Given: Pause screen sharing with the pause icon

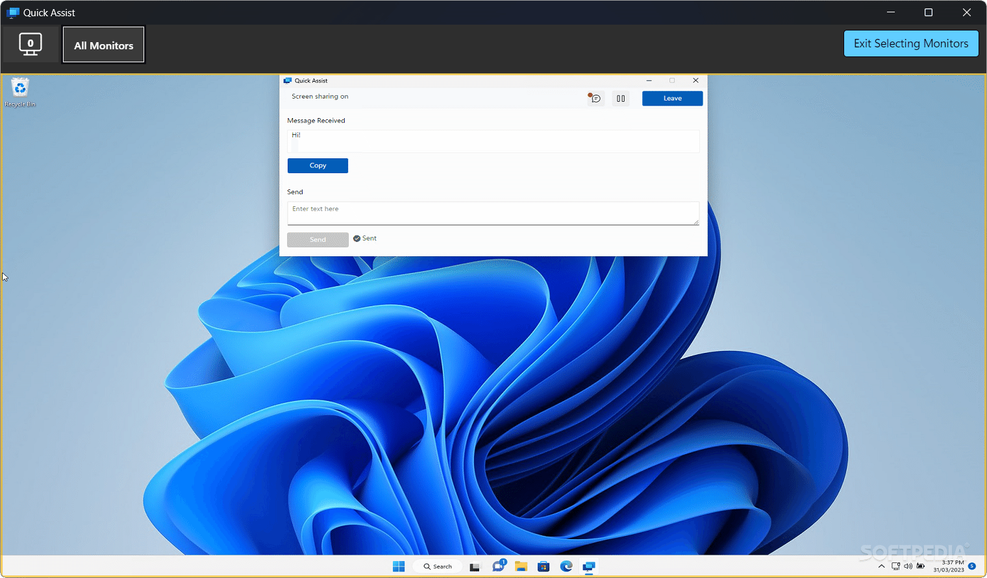Looking at the screenshot, I should tap(621, 99).
